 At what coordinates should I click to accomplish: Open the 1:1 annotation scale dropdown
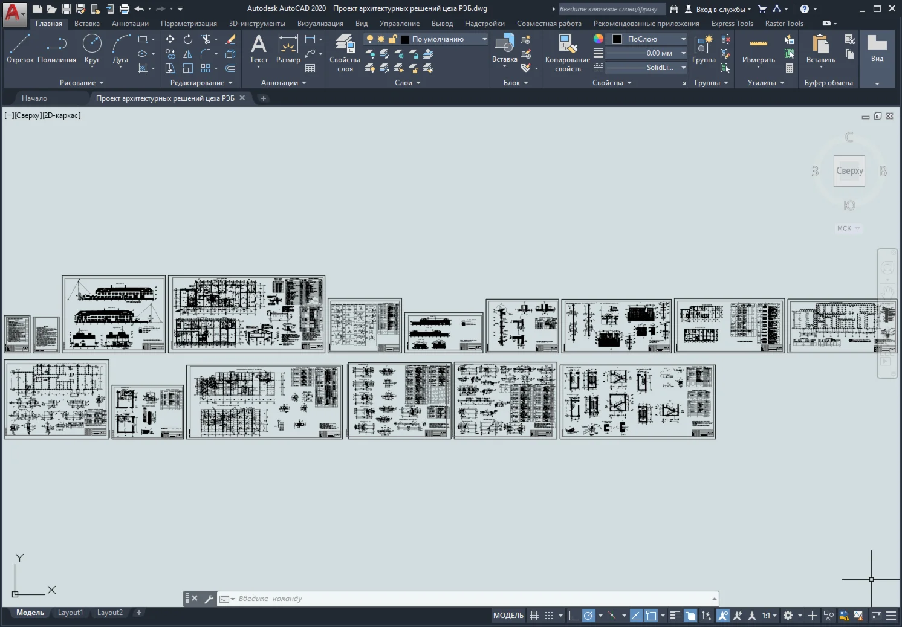[770, 616]
